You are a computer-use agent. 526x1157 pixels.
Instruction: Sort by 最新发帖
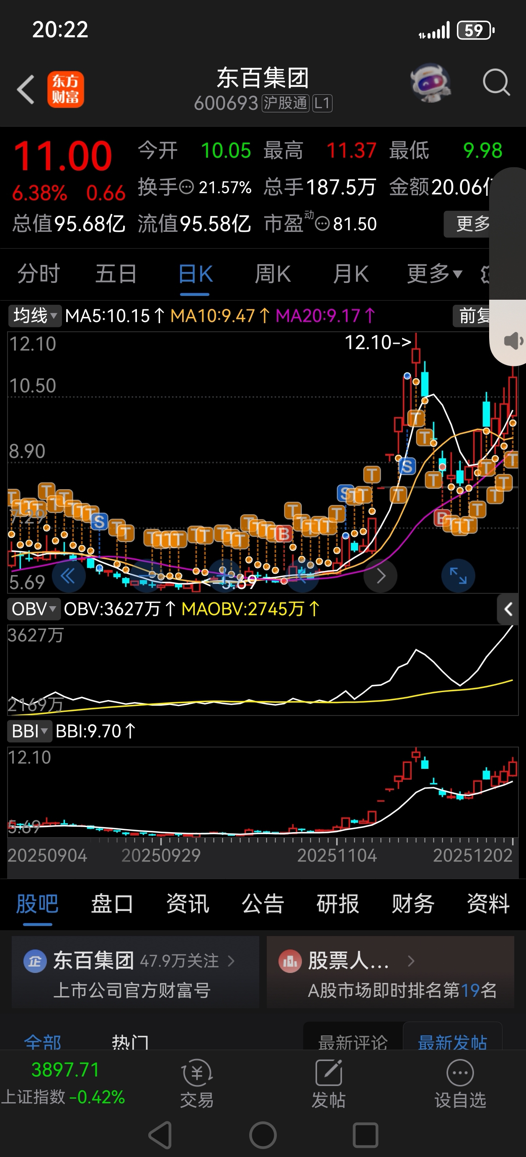coord(452,1042)
